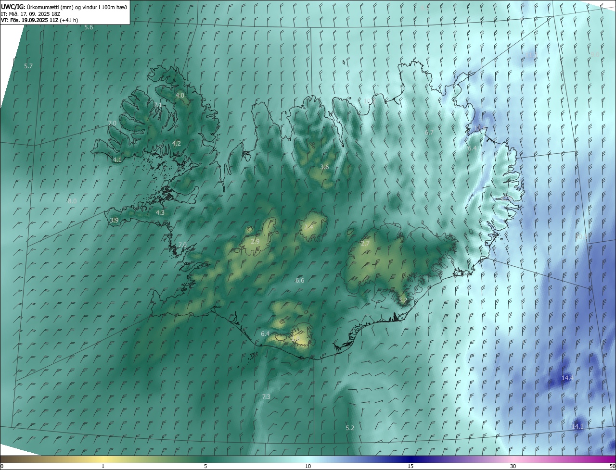
Task: Click the map value '5.7'
Action: pyautogui.click(x=28, y=66)
